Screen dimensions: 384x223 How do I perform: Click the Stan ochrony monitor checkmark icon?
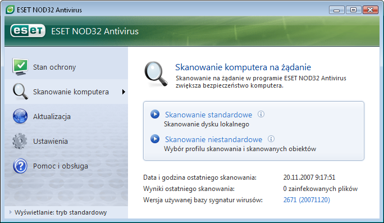(20, 67)
